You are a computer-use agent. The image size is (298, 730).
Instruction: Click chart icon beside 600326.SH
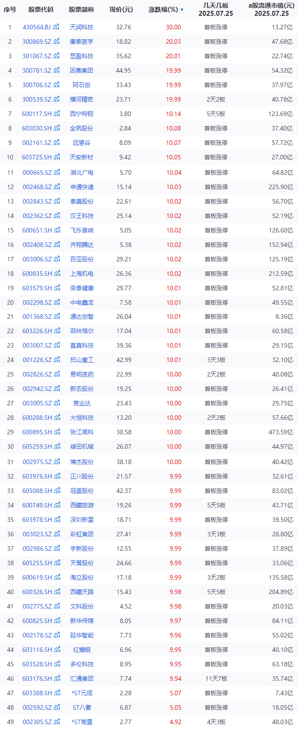coord(57,592)
